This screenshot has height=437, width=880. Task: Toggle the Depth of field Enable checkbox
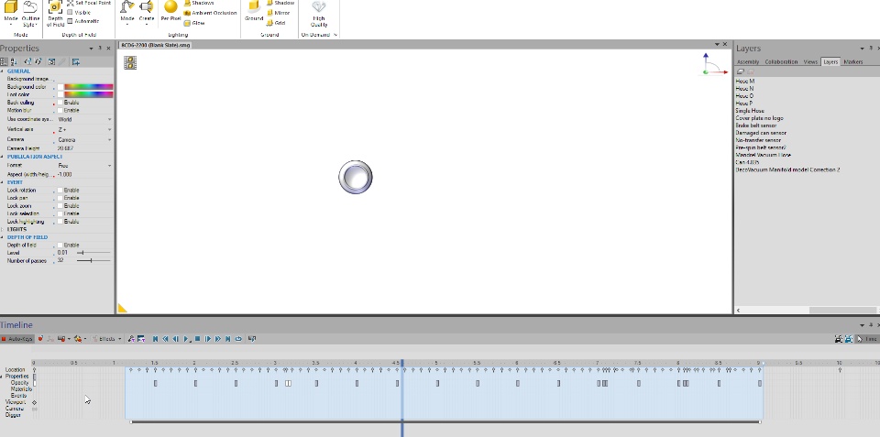click(x=60, y=246)
